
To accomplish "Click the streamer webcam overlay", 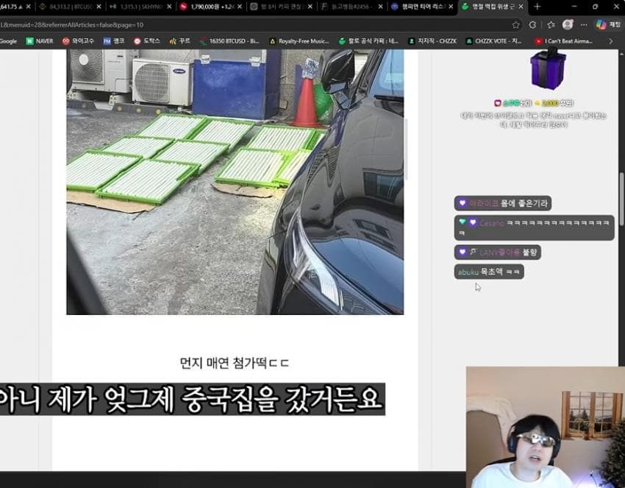I will 546,427.
